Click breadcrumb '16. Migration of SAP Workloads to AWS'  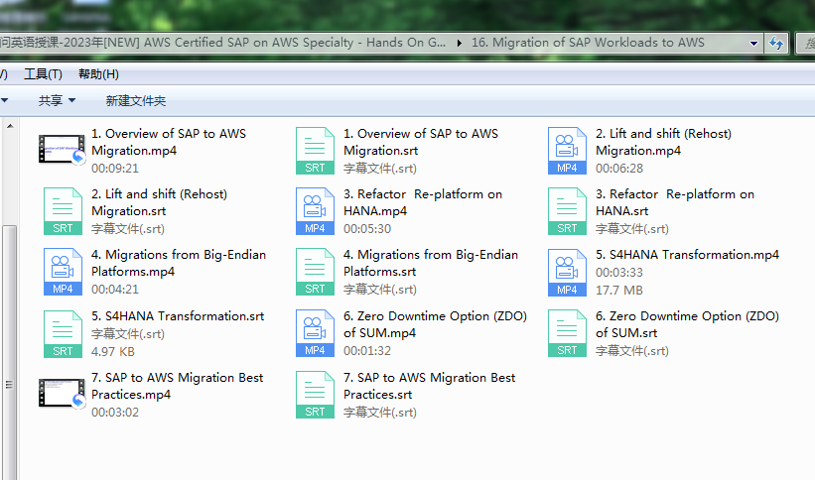[x=588, y=43]
